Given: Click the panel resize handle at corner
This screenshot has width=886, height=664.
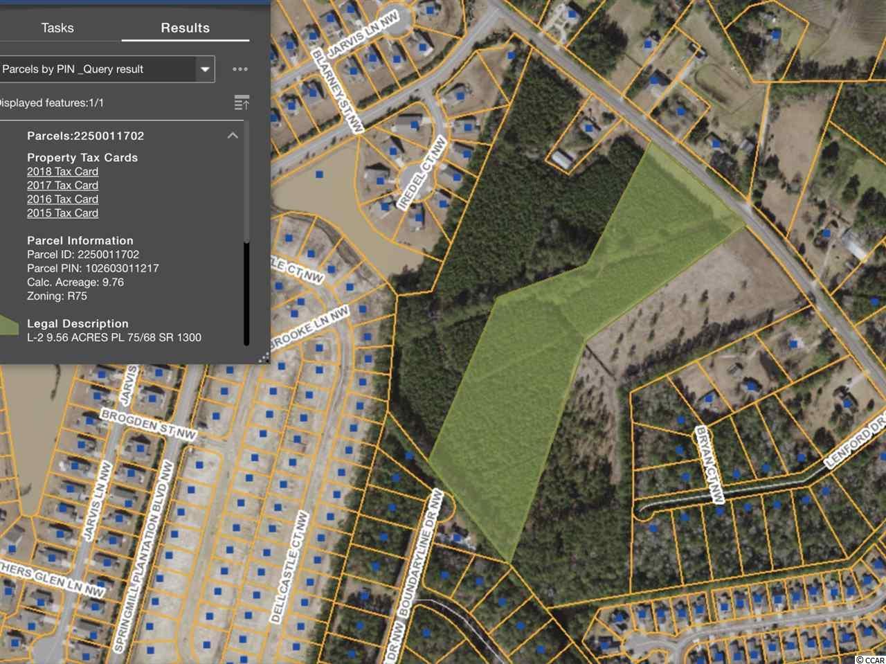Looking at the screenshot, I should (264, 357).
